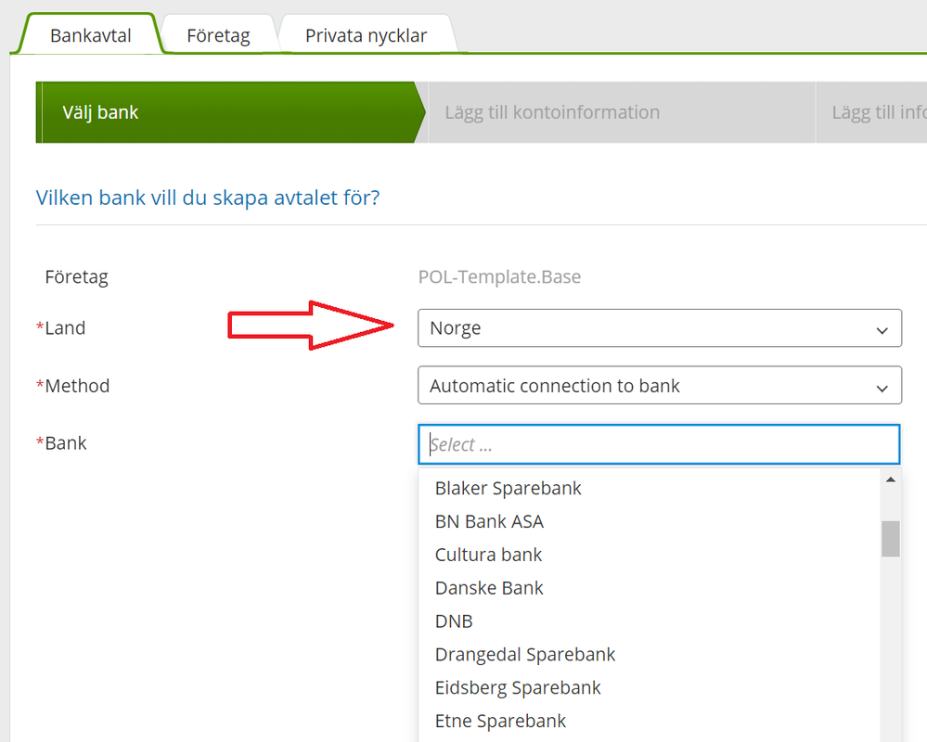This screenshot has width=927, height=742.
Task: Open the Bankavtal tab
Action: tap(90, 36)
